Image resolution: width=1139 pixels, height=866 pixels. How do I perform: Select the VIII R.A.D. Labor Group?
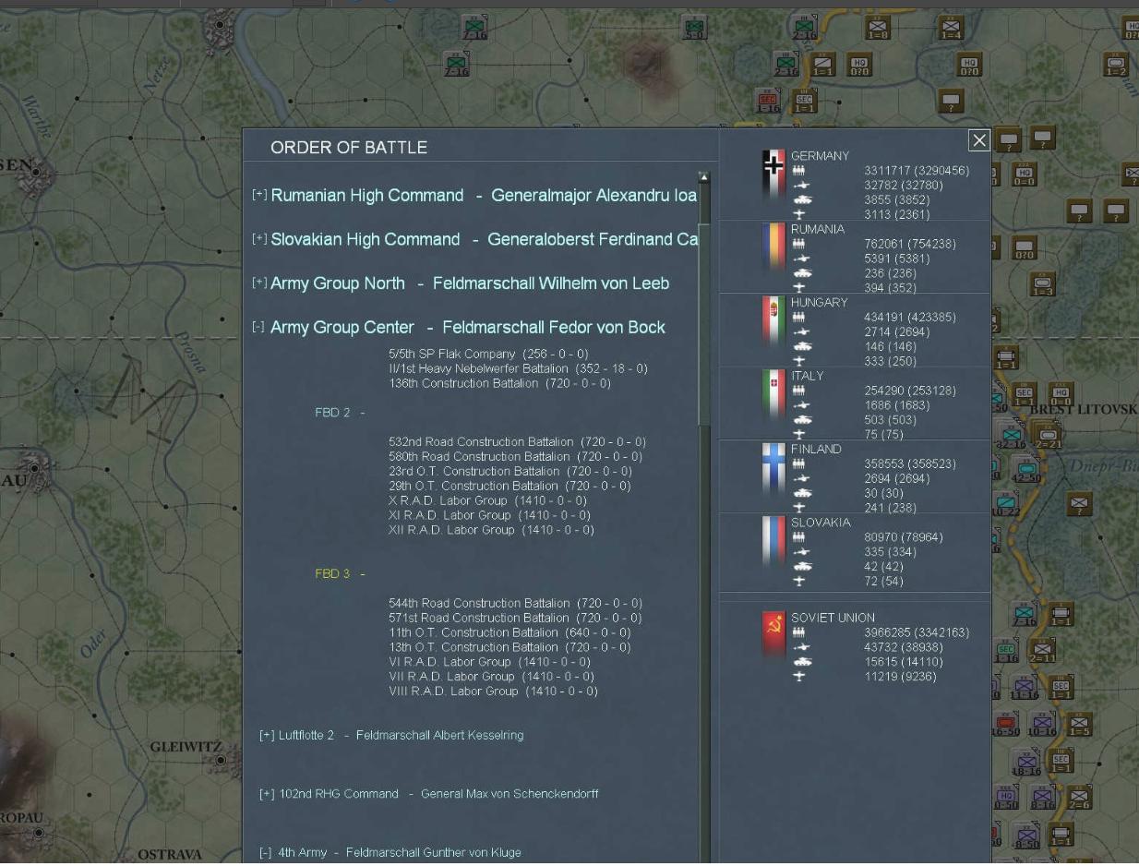click(493, 691)
